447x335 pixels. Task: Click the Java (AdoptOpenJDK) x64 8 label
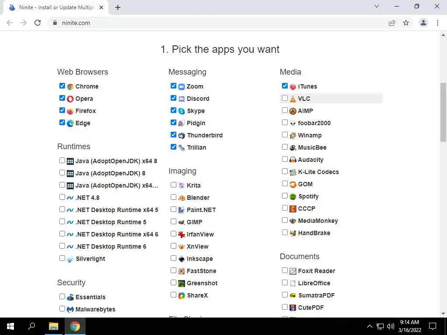tap(116, 161)
